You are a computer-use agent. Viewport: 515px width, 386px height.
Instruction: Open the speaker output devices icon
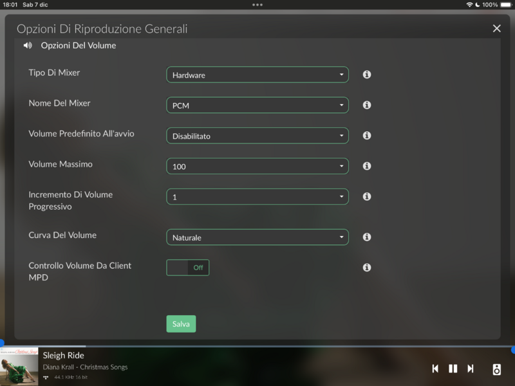pos(496,369)
